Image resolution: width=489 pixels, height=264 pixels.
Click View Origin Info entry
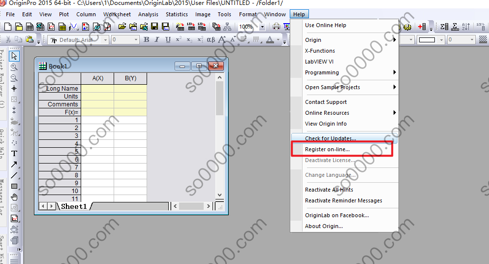point(344,124)
